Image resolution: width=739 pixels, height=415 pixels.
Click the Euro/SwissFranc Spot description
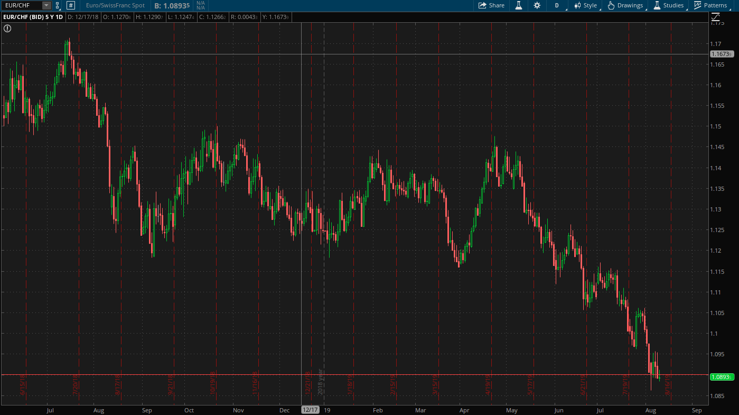point(115,5)
